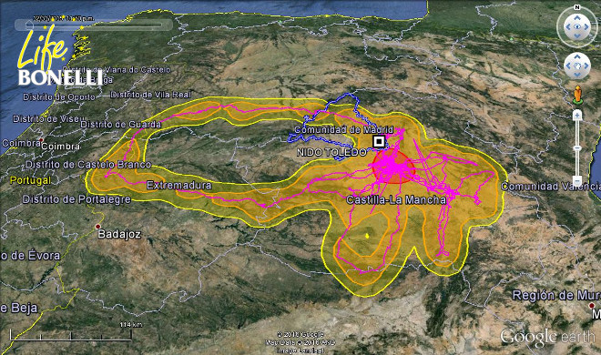Tilt view down with look joystick arrow
Viewport: 601px width, 355px height.
point(577,36)
